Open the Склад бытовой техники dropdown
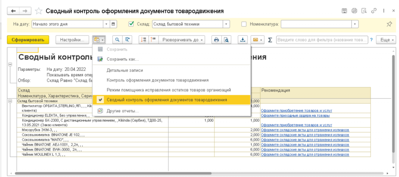The height and width of the screenshot is (177, 399). [x=226, y=24]
